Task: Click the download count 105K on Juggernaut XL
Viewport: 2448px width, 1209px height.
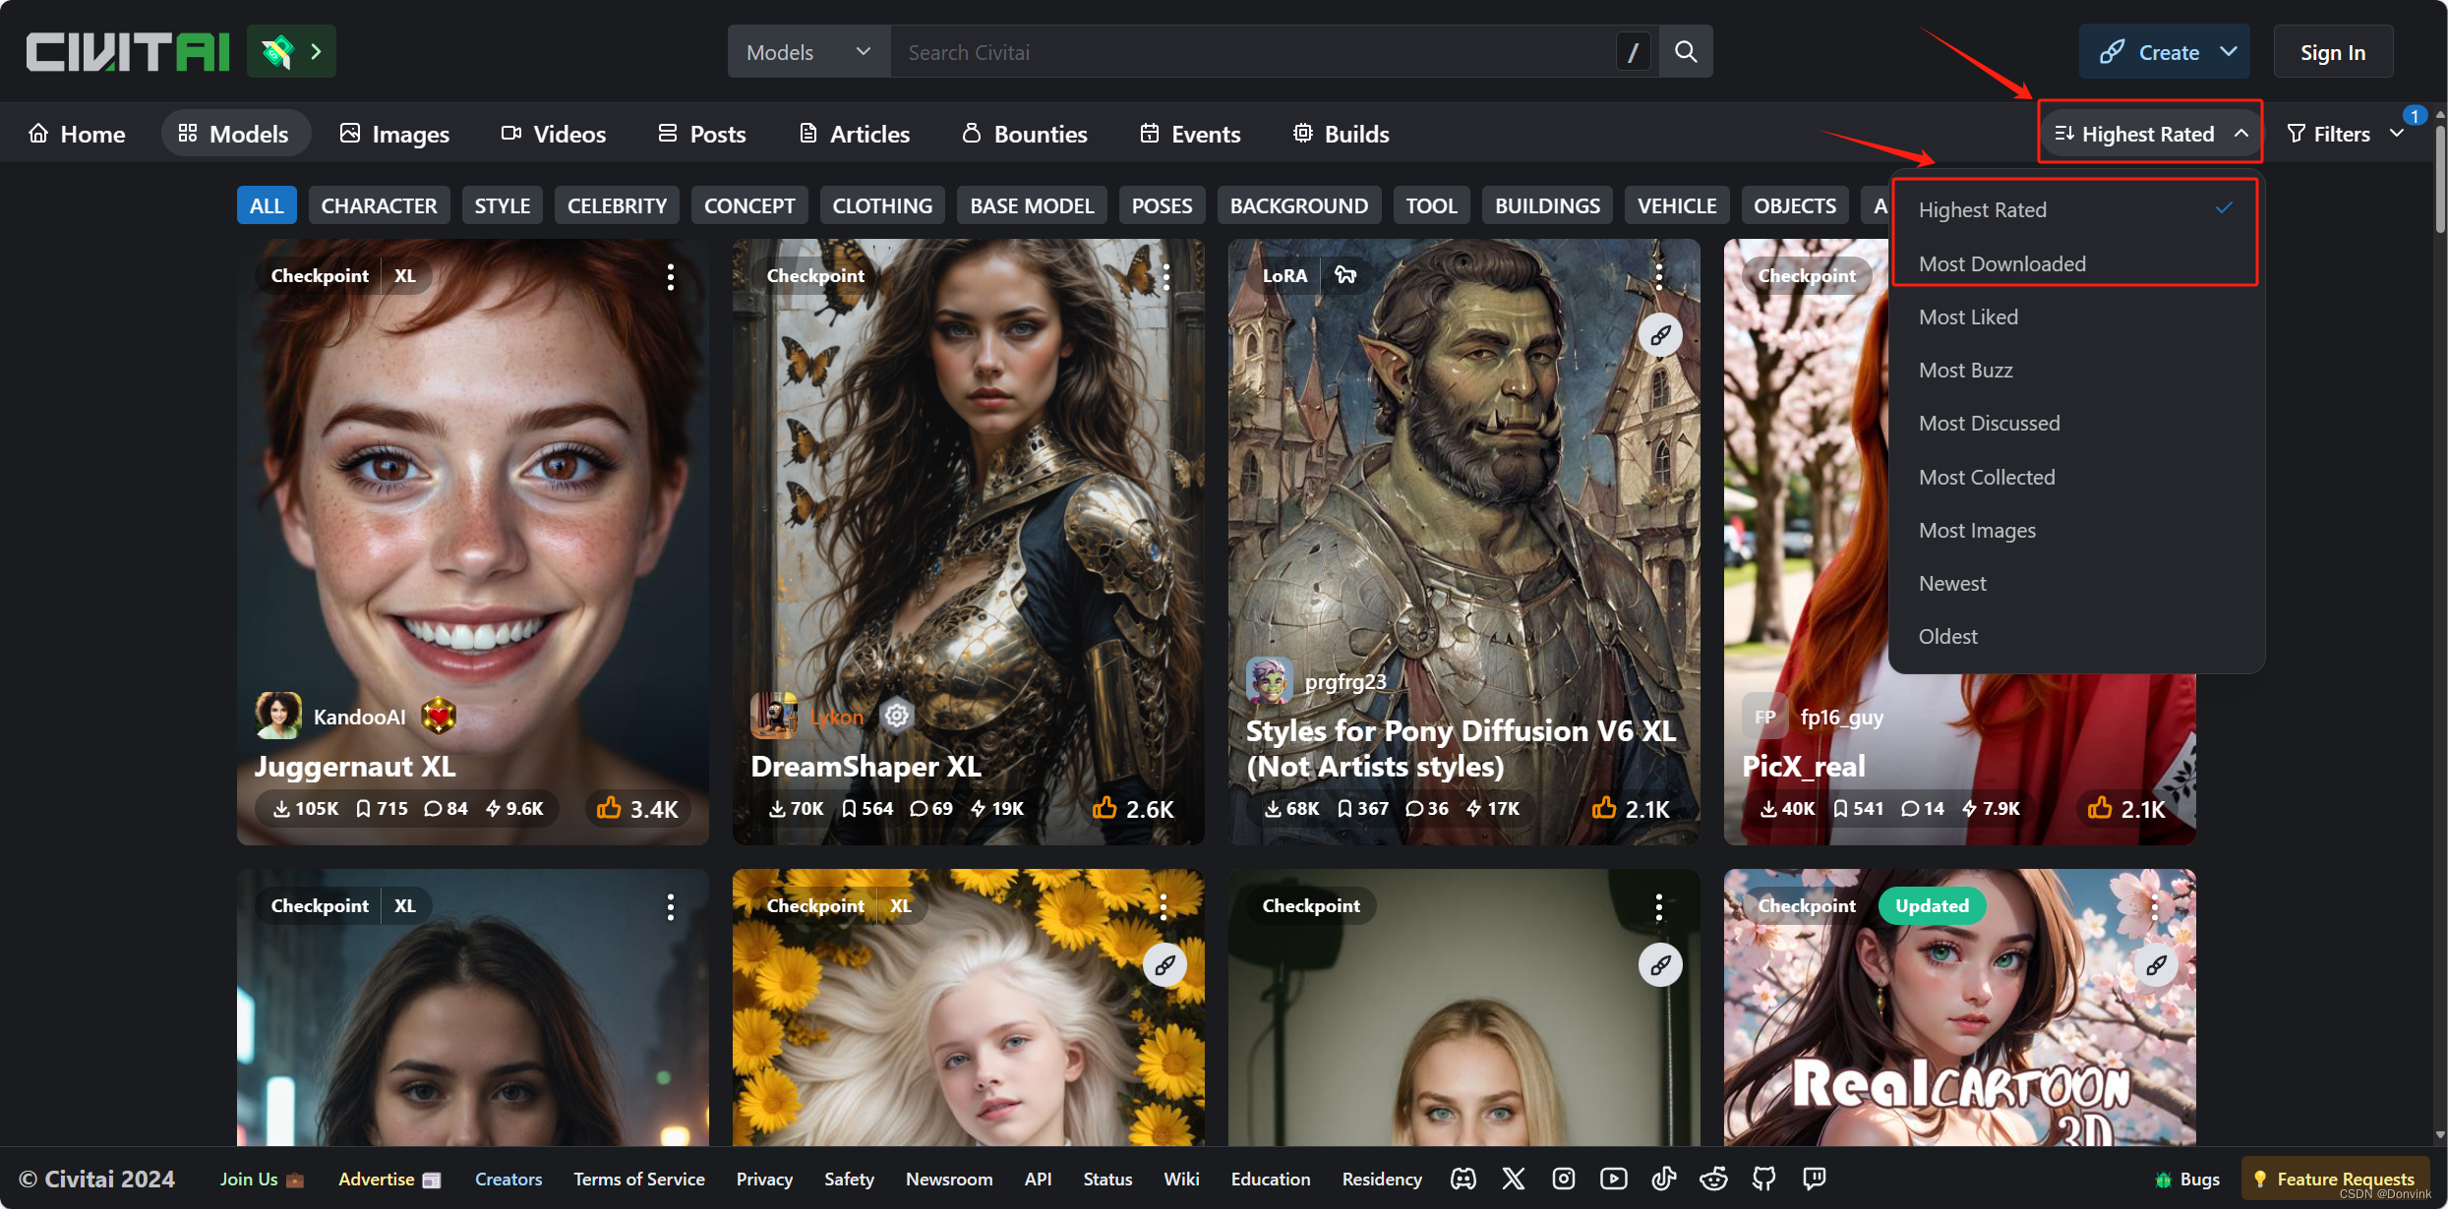Action: 306,808
